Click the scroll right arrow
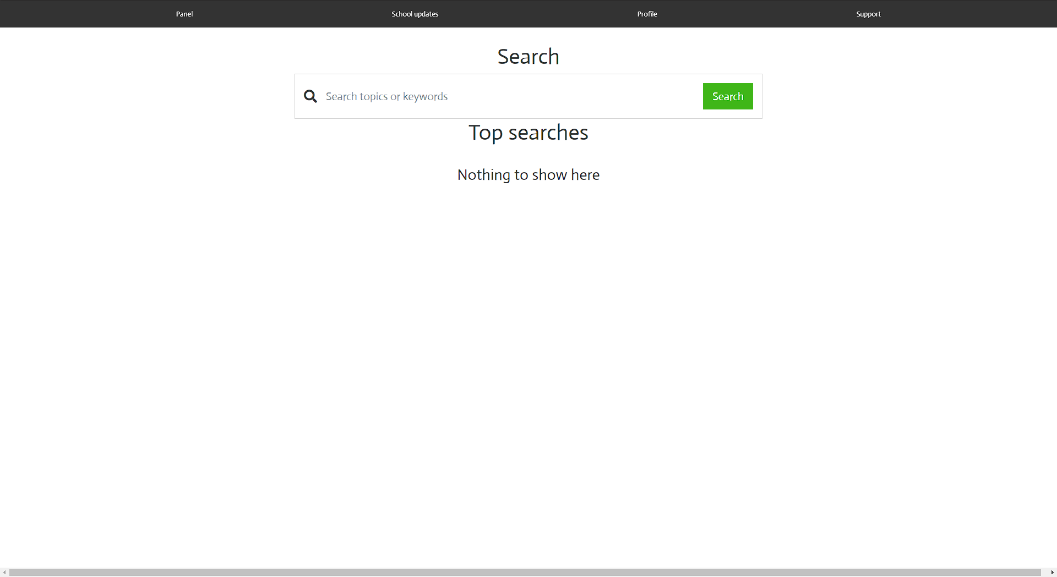This screenshot has width=1057, height=577. coord(1052,572)
